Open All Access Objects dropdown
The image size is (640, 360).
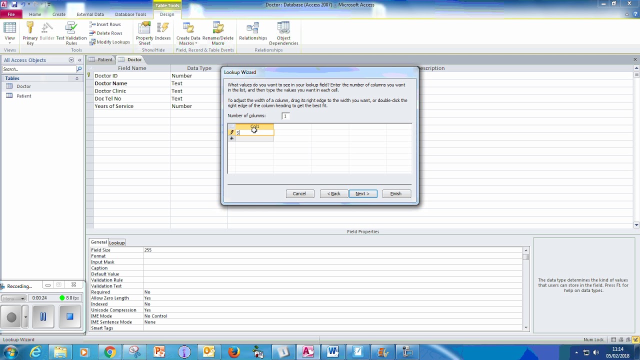coord(71,60)
